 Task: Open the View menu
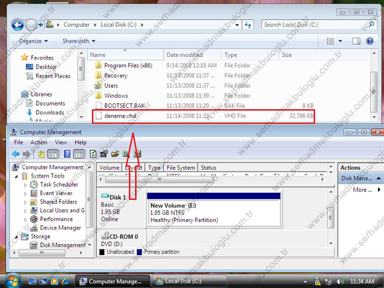pyautogui.click(x=61, y=142)
